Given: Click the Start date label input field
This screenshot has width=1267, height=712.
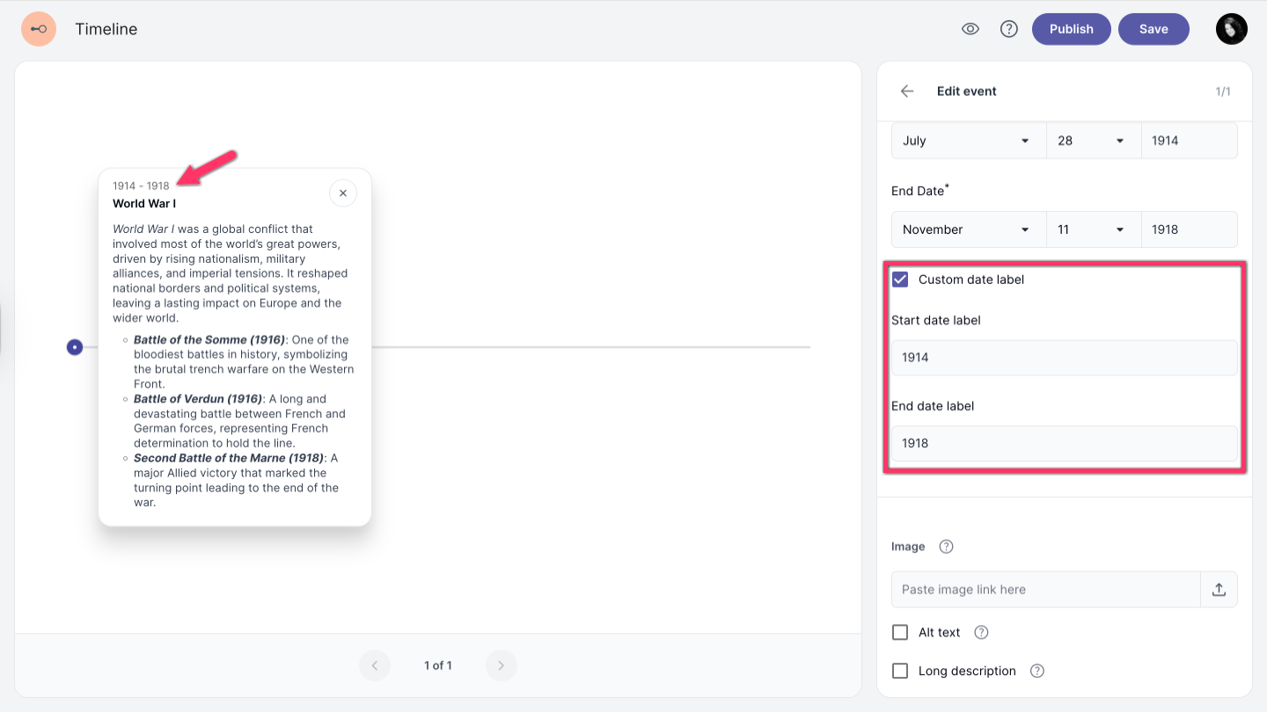Looking at the screenshot, I should [x=1064, y=358].
